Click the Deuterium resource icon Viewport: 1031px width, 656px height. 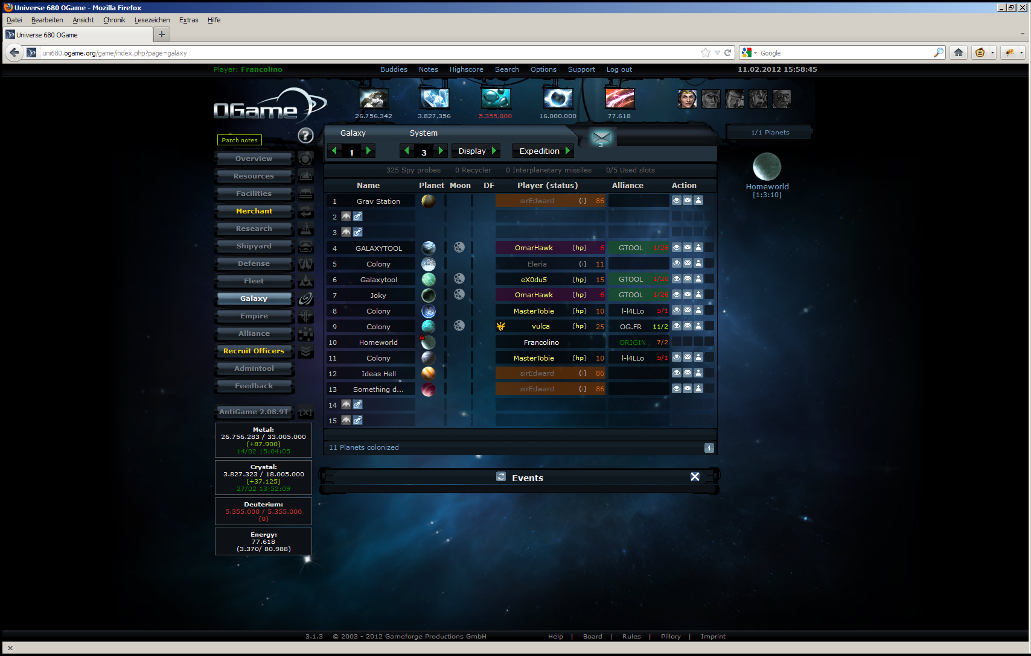[x=496, y=98]
